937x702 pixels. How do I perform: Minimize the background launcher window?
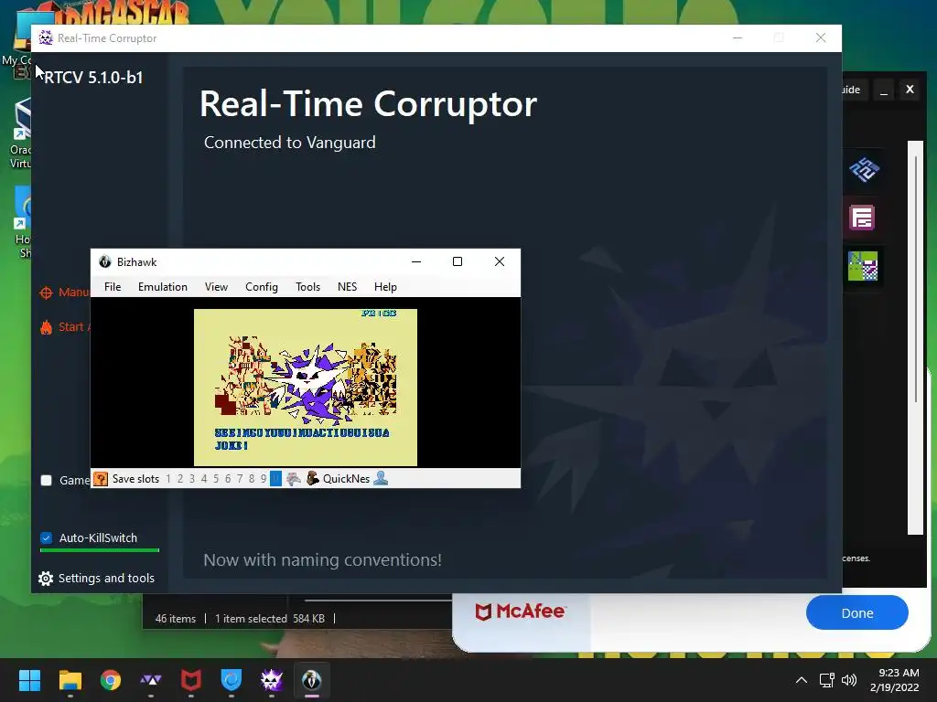pos(884,90)
